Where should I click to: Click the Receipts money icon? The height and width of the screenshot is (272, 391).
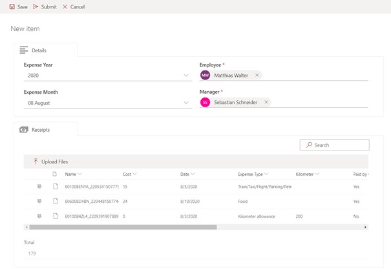point(24,130)
